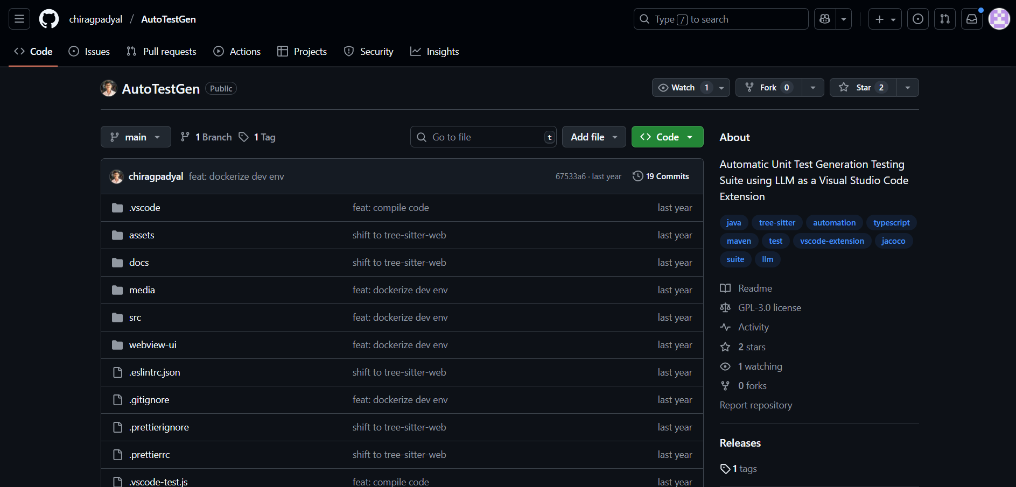The image size is (1016, 487).
Task: Click the Go to file search field
Action: pos(483,137)
